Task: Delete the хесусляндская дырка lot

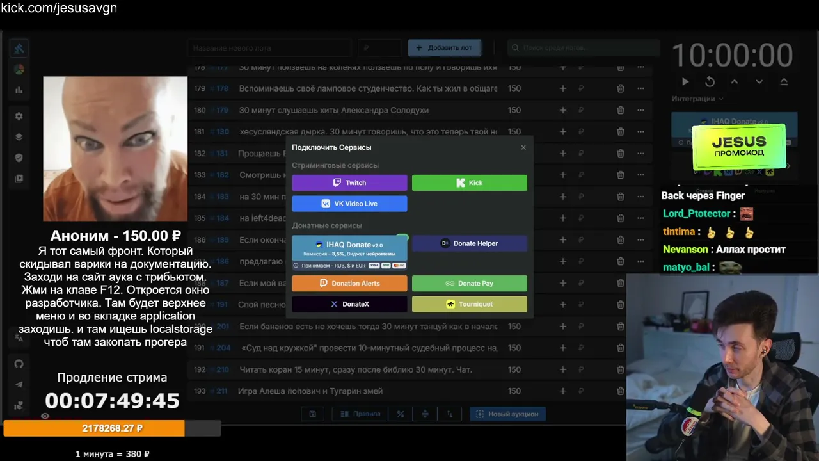Action: (x=621, y=132)
